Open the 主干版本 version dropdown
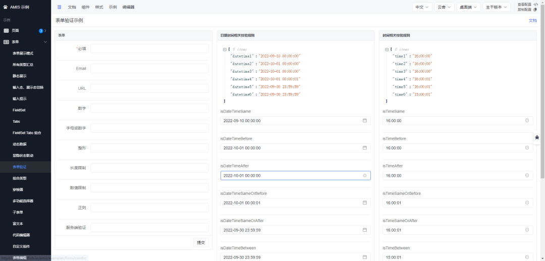This screenshot has height=261, width=545. [x=497, y=7]
